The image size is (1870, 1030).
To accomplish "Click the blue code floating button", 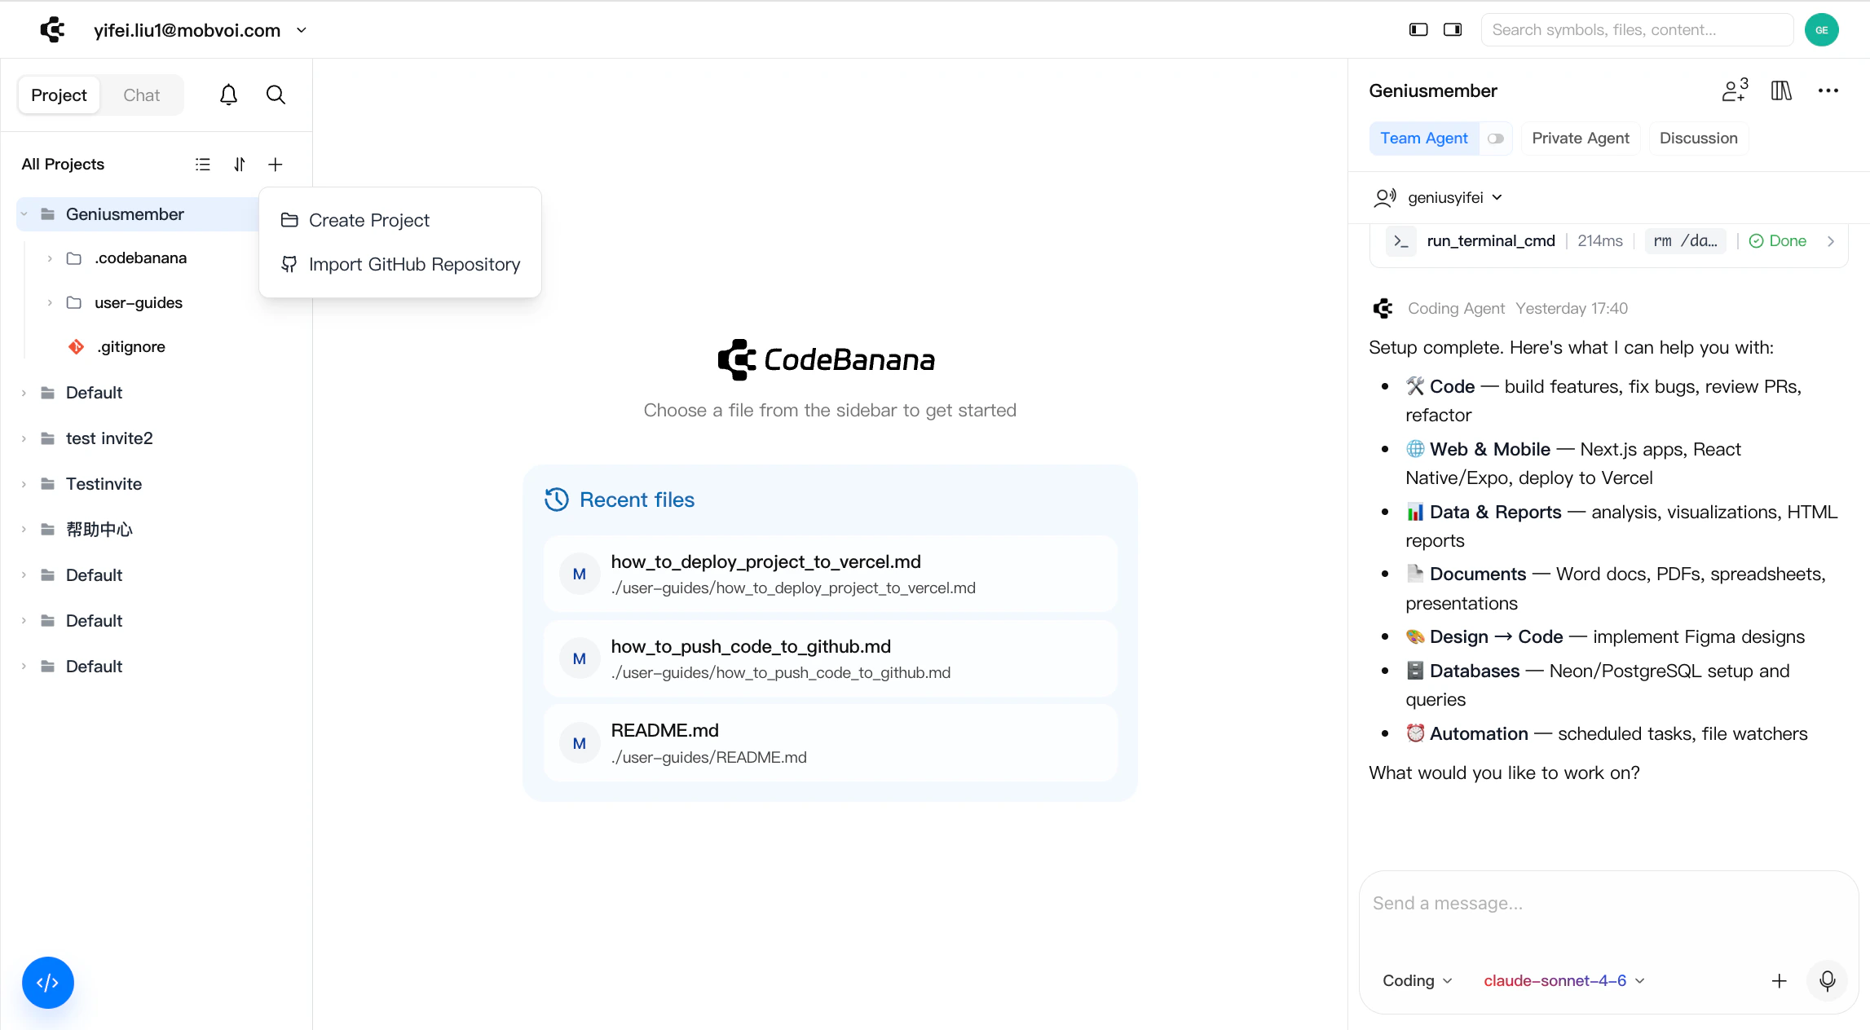I will [x=48, y=983].
